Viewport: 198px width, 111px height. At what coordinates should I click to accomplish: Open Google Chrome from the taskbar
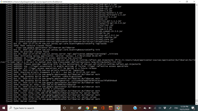point(88,108)
